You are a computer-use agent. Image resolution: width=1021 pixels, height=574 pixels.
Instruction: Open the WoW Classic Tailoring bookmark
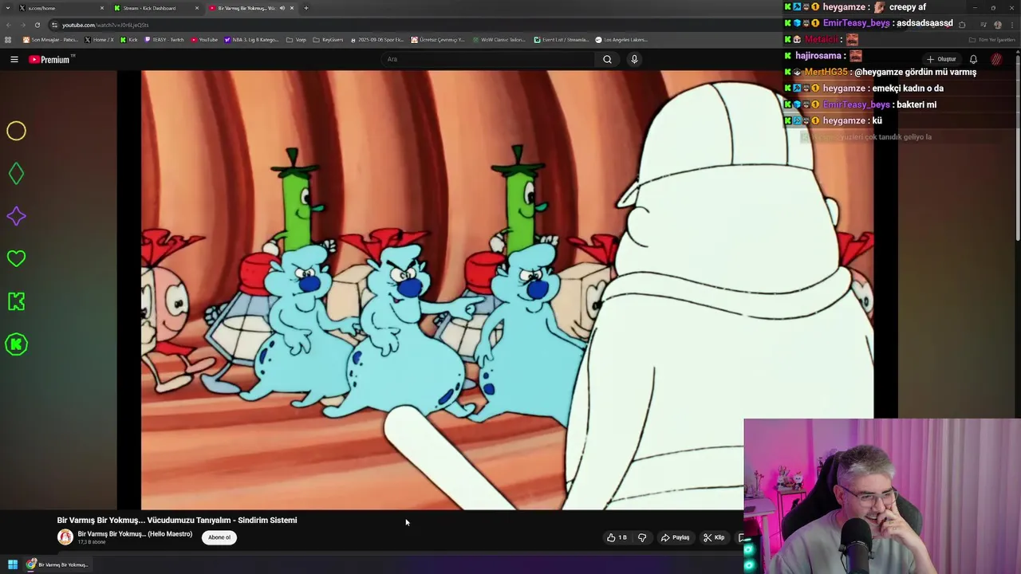(x=499, y=39)
